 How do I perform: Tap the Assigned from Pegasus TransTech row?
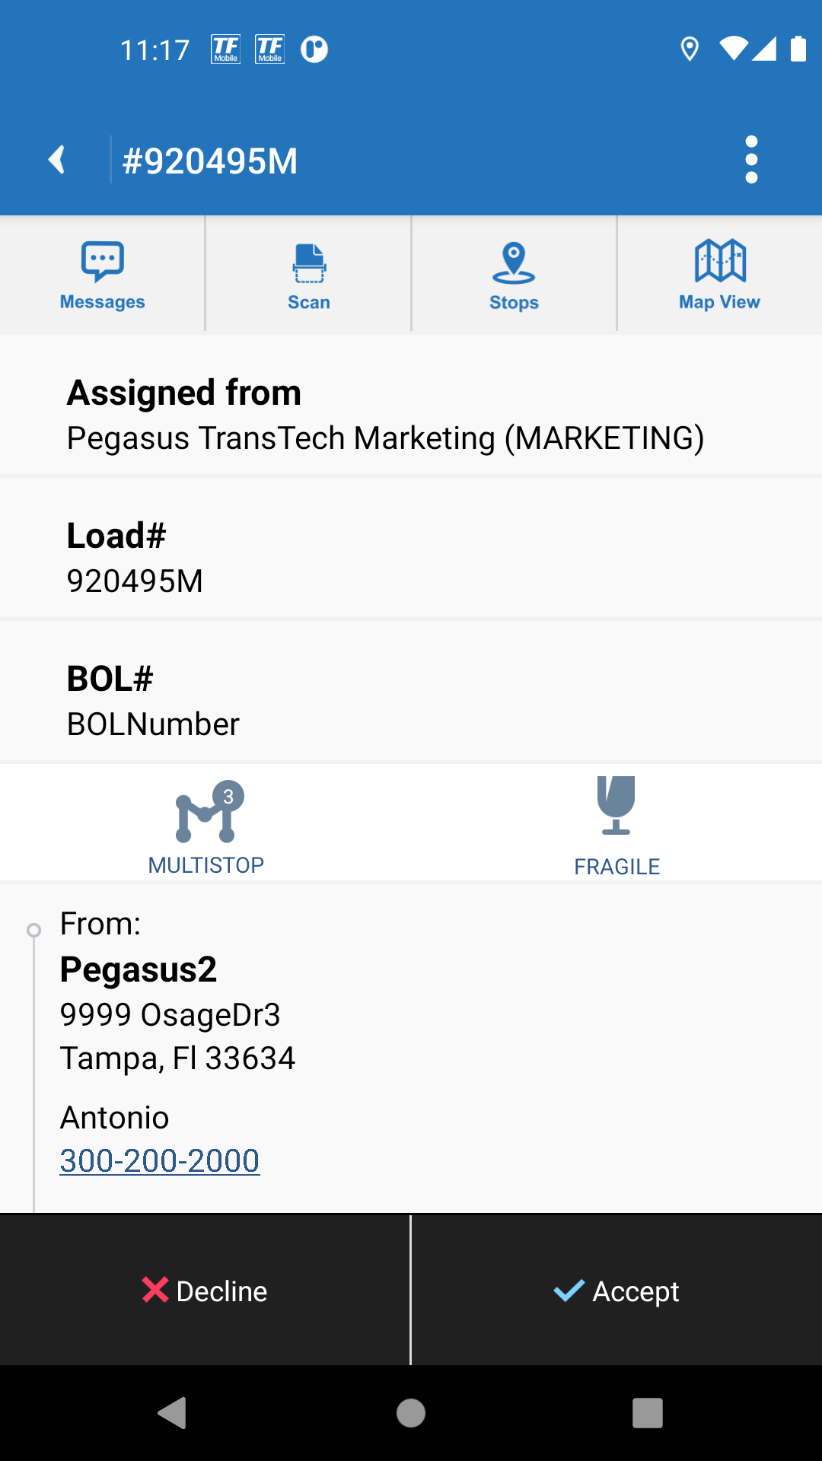click(x=411, y=415)
